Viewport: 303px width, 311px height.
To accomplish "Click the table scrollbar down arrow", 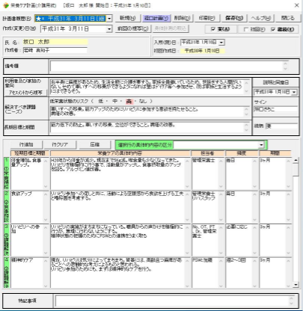I will [296, 285].
